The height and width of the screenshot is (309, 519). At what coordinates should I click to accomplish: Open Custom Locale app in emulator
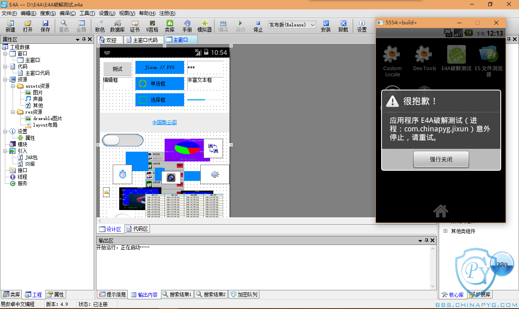(x=392, y=61)
